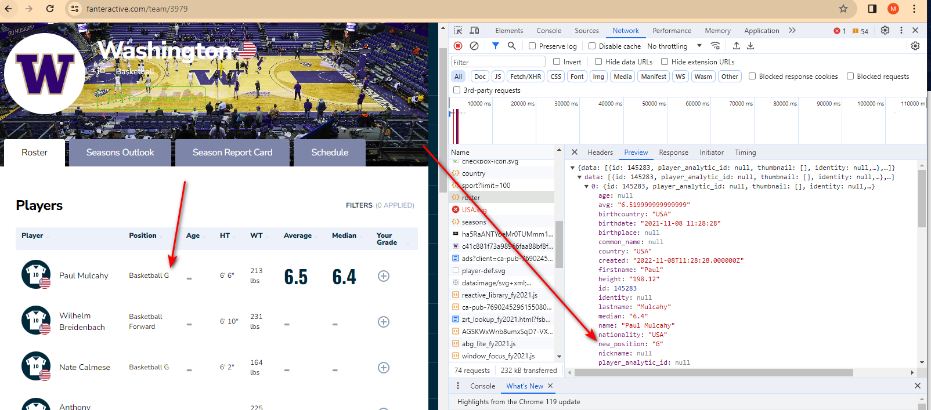The height and width of the screenshot is (410, 931).
Task: Toggle device toolbar icon in DevTools
Action: pyautogui.click(x=474, y=30)
